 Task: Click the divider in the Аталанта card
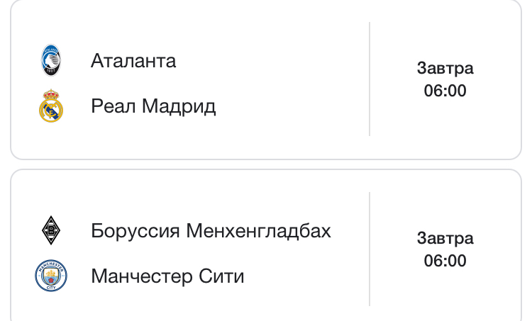[x=370, y=78]
